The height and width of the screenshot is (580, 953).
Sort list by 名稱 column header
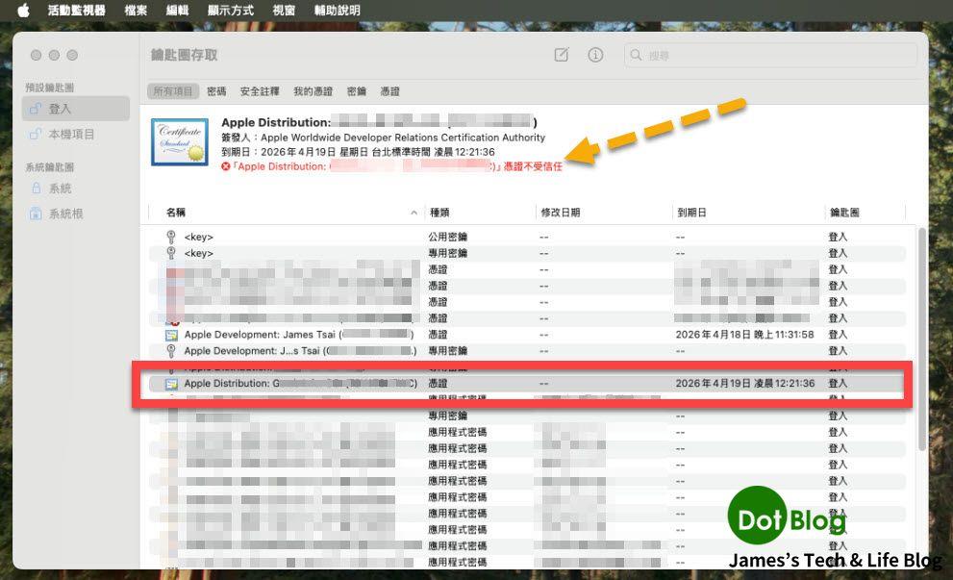tap(176, 212)
